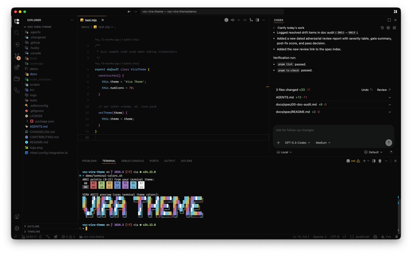The width and height of the screenshot is (412, 254).
Task: Open the Manage gear in activity bar
Action: [x=17, y=228]
